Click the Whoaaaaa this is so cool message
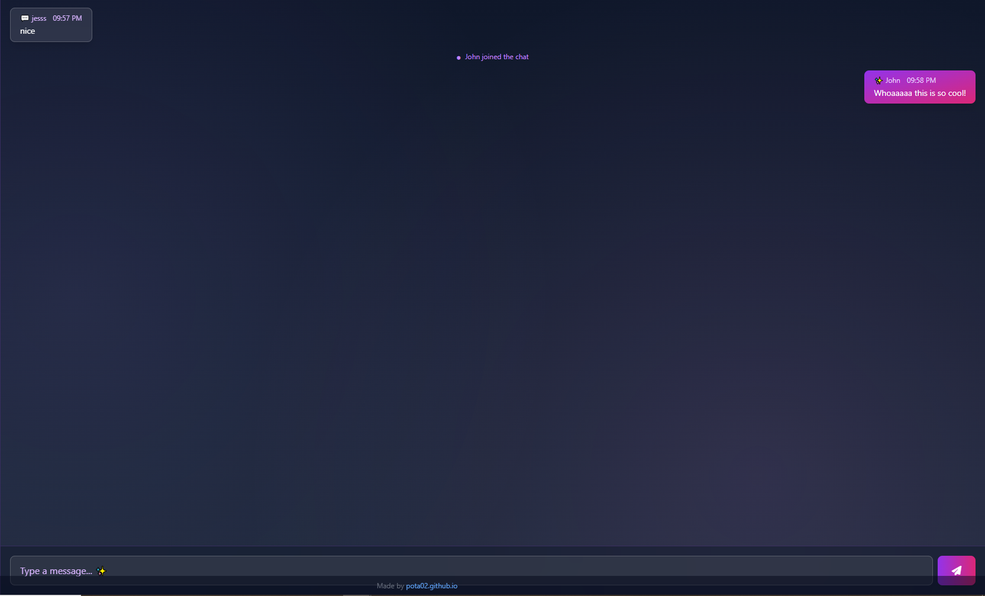The height and width of the screenshot is (596, 985). tap(920, 93)
